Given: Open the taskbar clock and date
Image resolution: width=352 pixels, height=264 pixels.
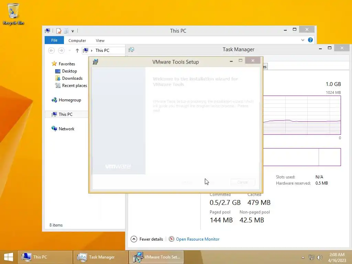Looking at the screenshot, I should point(337,257).
